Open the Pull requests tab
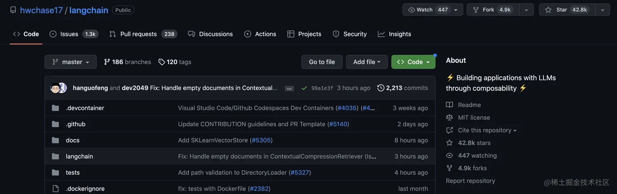The width and height of the screenshot is (617, 194). pos(138,34)
